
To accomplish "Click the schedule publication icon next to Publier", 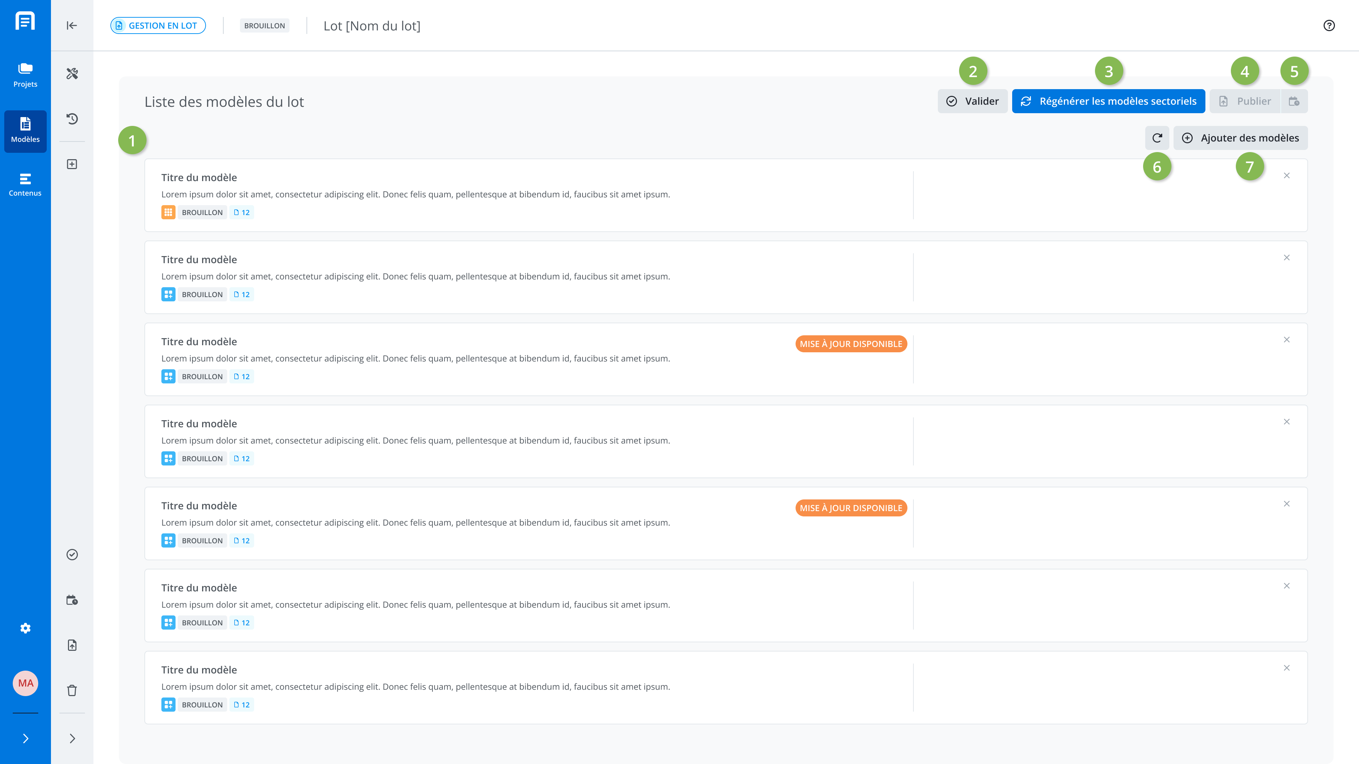I will pos(1294,101).
